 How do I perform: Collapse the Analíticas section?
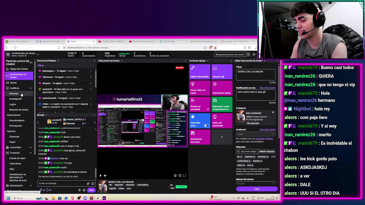coord(31,88)
